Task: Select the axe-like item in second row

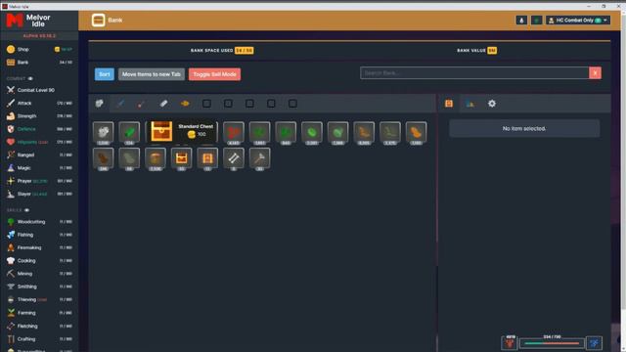Action: click(x=259, y=158)
